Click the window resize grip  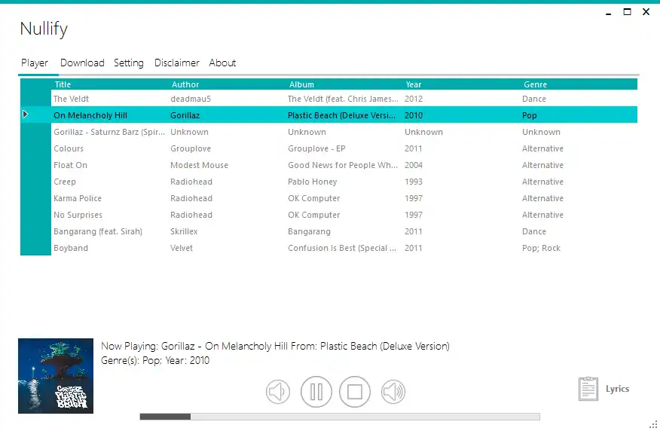(653, 425)
